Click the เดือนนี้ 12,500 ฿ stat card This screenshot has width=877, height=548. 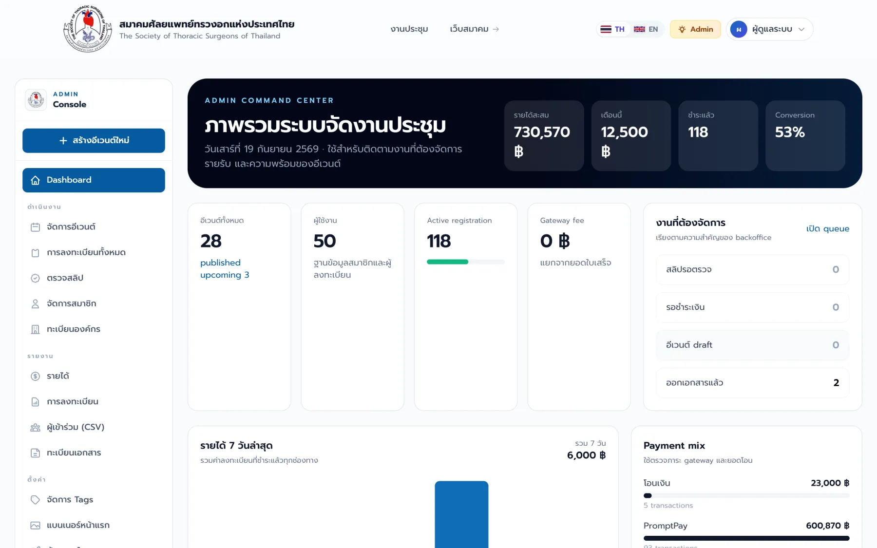click(x=631, y=136)
